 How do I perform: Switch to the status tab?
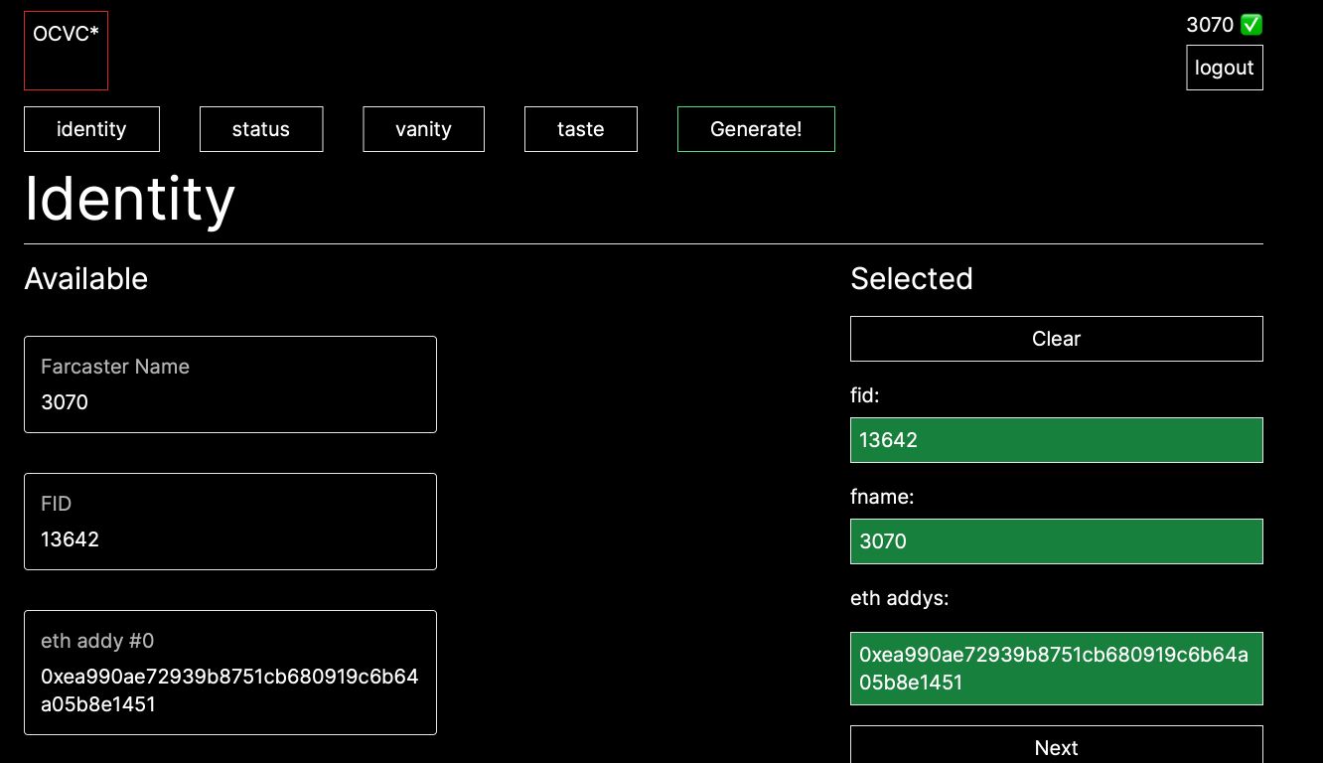click(x=261, y=129)
